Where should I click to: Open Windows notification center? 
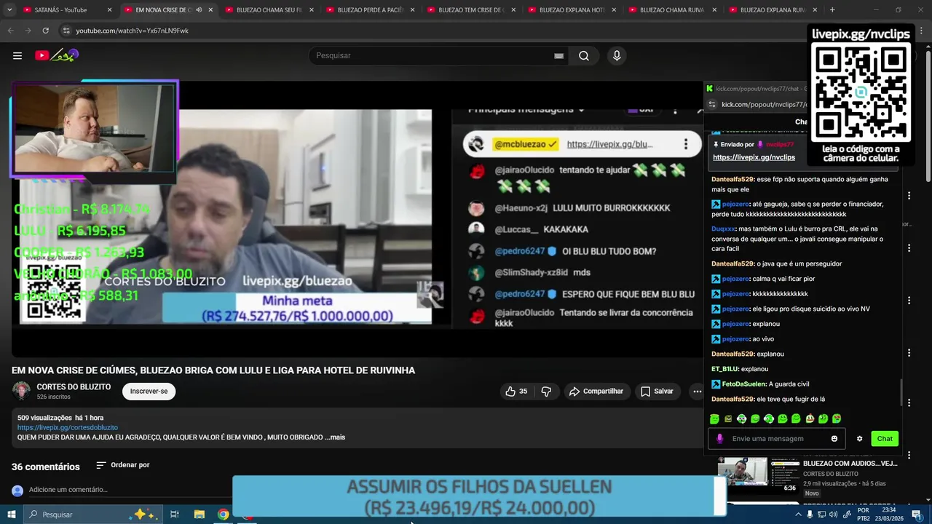click(917, 515)
